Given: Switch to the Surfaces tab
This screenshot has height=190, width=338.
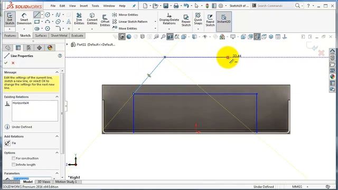Looking at the screenshot, I should point(41,35).
